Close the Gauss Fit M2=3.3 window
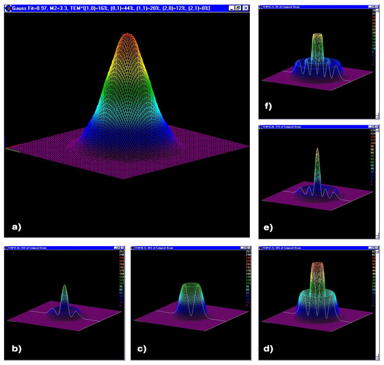 tap(246, 8)
